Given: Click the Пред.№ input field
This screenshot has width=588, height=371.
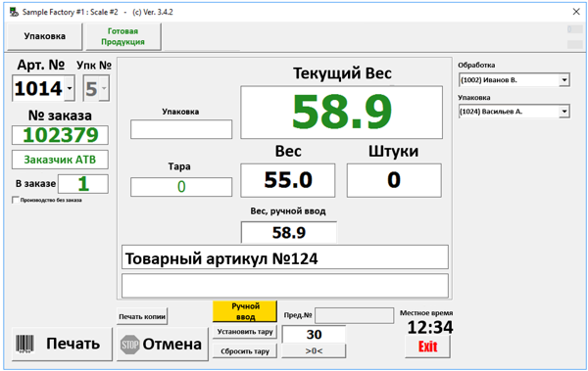Looking at the screenshot, I should click(354, 315).
